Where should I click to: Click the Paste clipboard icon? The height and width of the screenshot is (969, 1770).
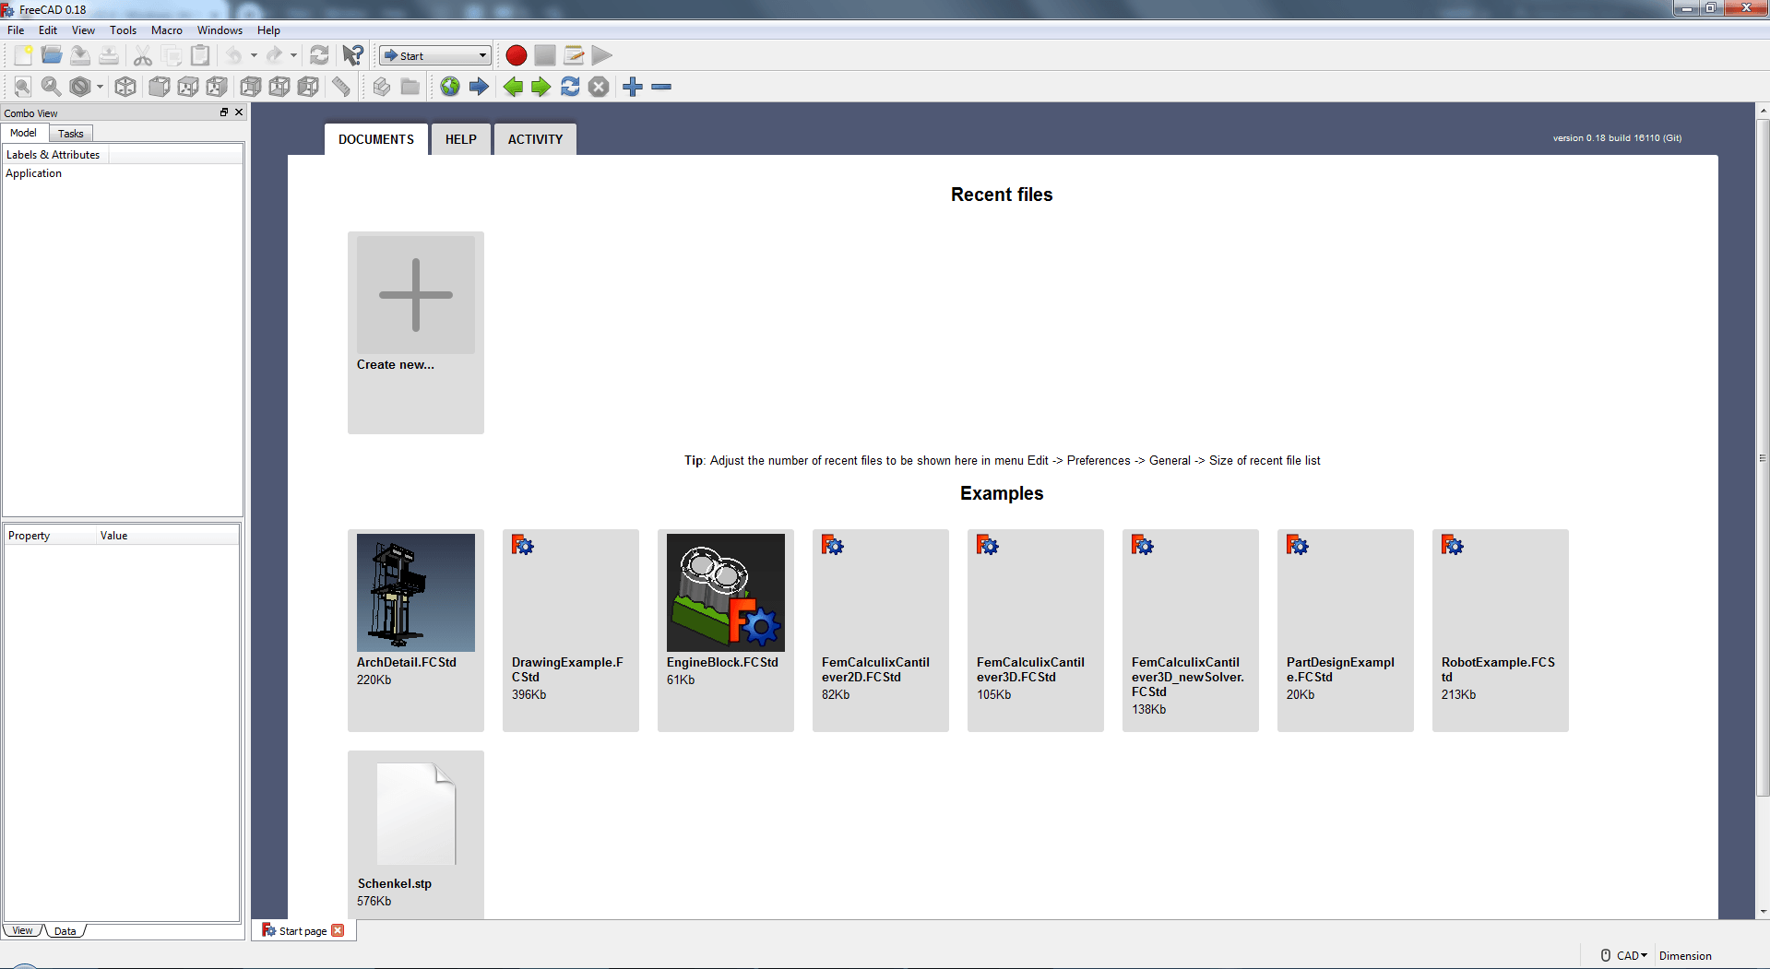200,55
